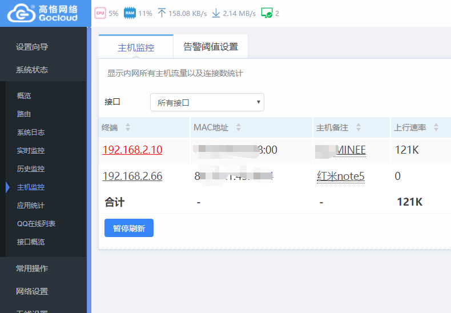Click the 暂停刷新 button
451x313 pixels.
(x=128, y=228)
